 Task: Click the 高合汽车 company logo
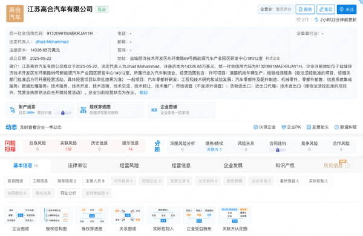coord(15,13)
